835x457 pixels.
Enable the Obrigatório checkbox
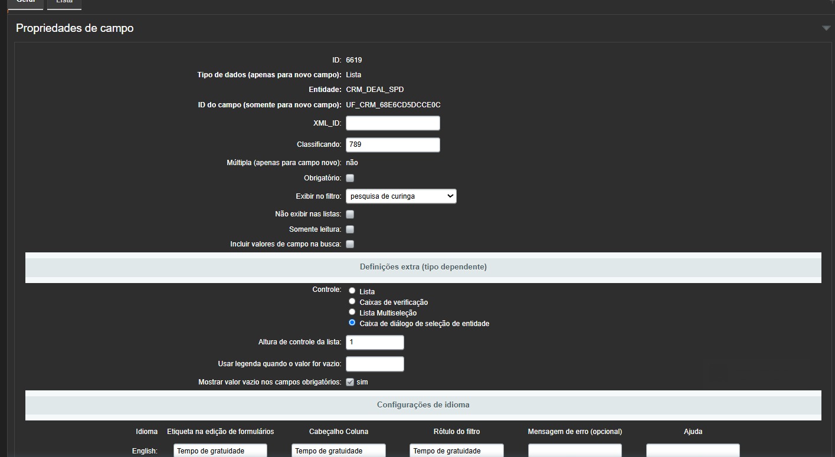pyautogui.click(x=350, y=178)
